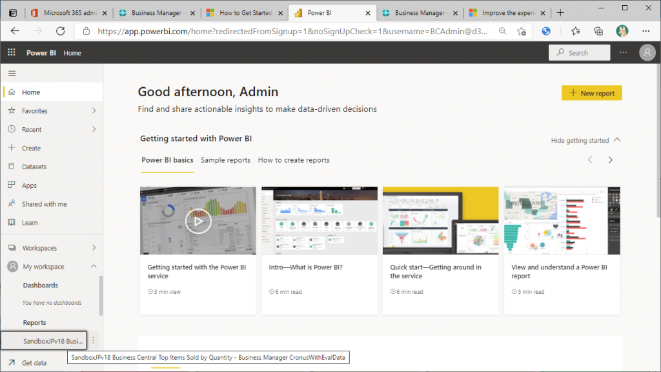
Task: Add this page to browser favorites
Action: click(x=522, y=31)
